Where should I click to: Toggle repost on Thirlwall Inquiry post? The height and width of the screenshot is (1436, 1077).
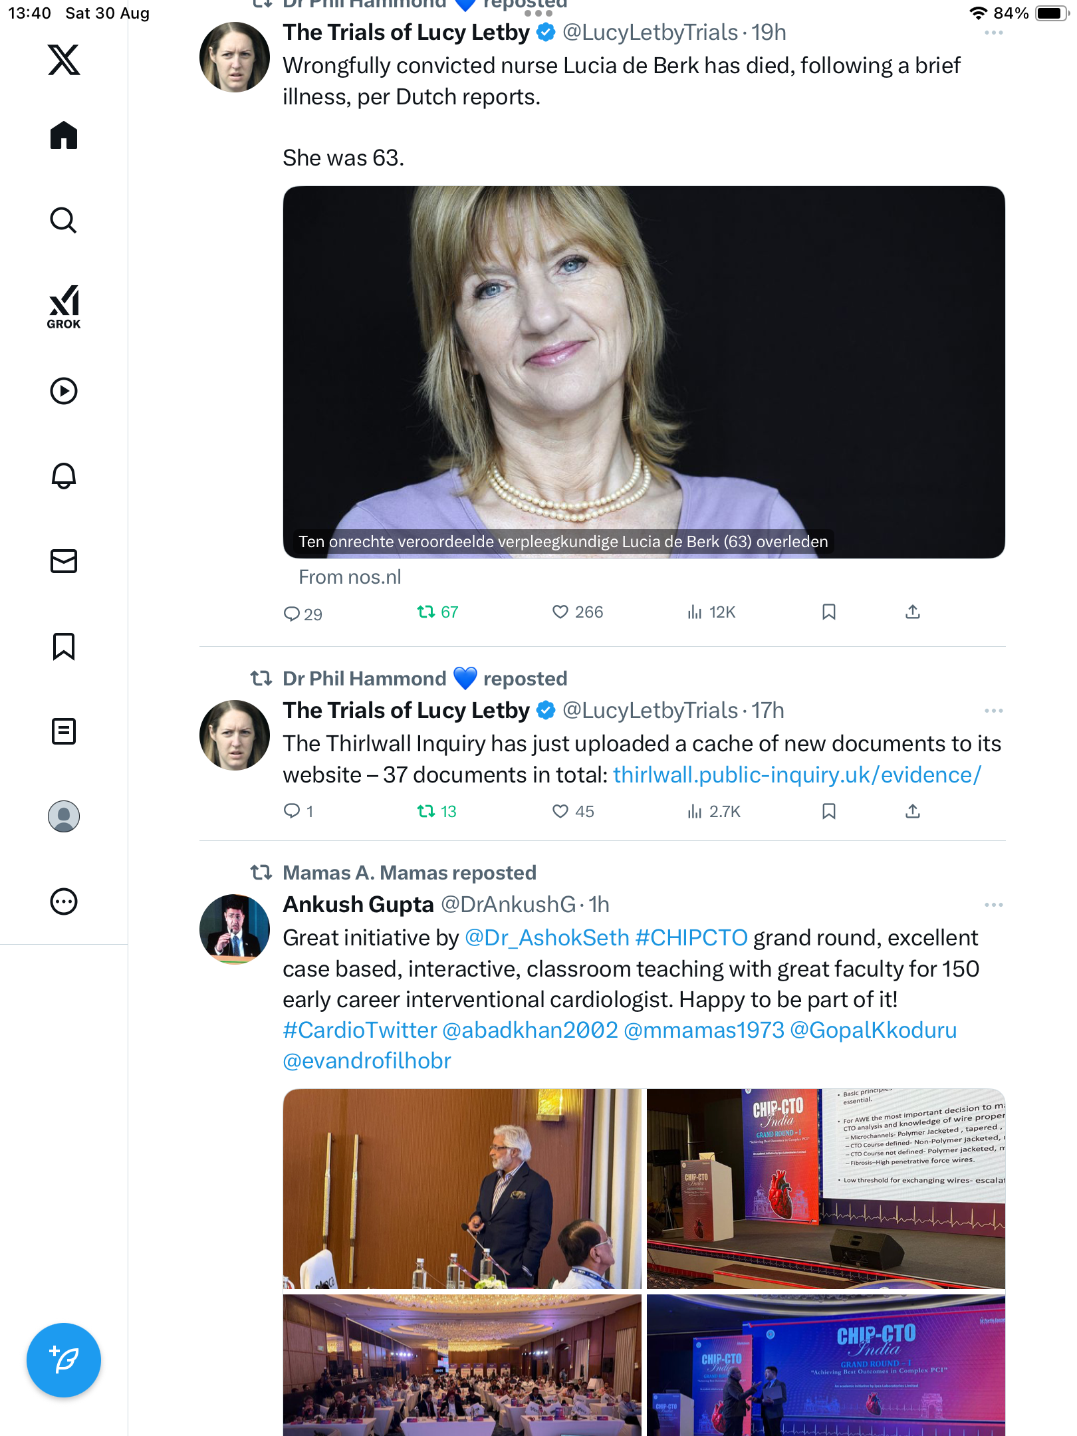(x=426, y=811)
